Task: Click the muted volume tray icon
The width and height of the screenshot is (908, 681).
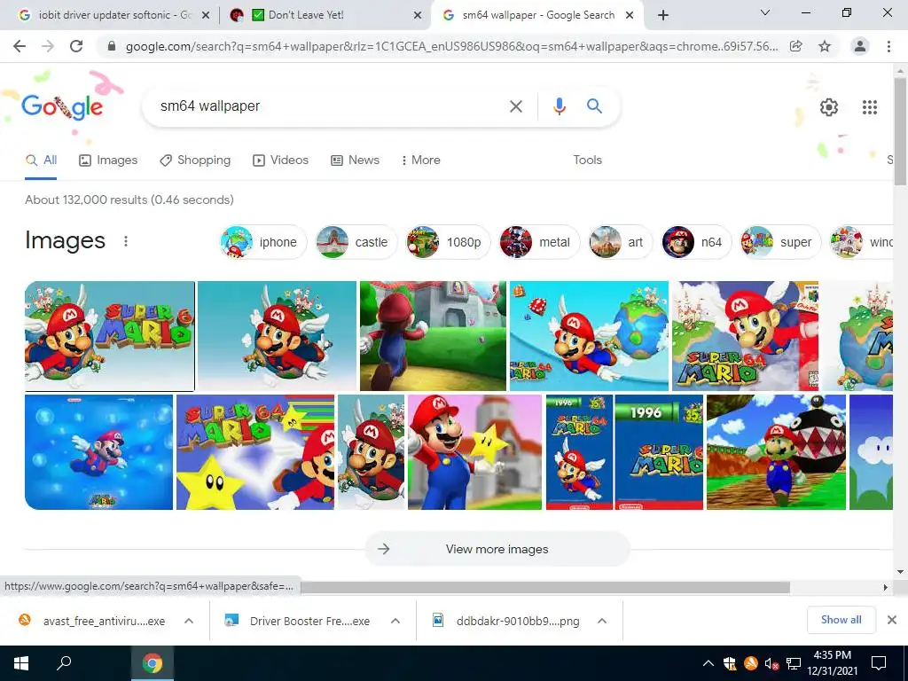Action: click(x=771, y=663)
